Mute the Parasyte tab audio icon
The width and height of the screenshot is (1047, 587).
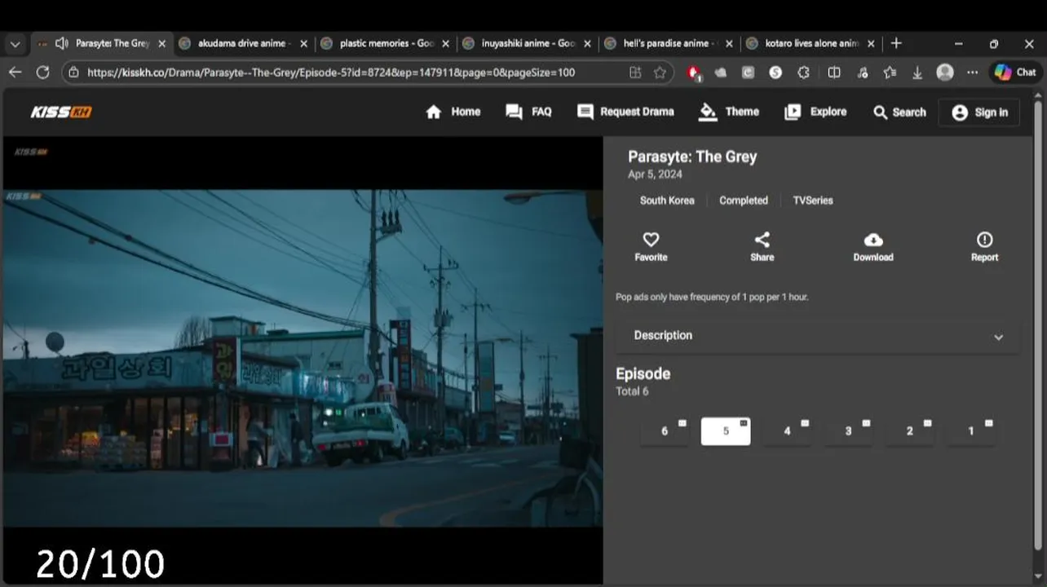[61, 43]
